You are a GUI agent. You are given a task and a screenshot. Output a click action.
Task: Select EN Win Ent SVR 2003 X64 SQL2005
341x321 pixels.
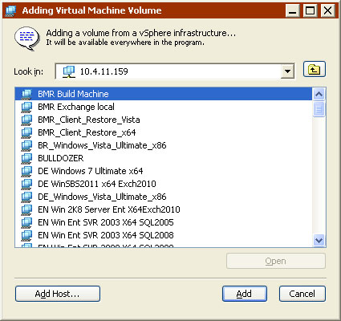click(x=164, y=222)
